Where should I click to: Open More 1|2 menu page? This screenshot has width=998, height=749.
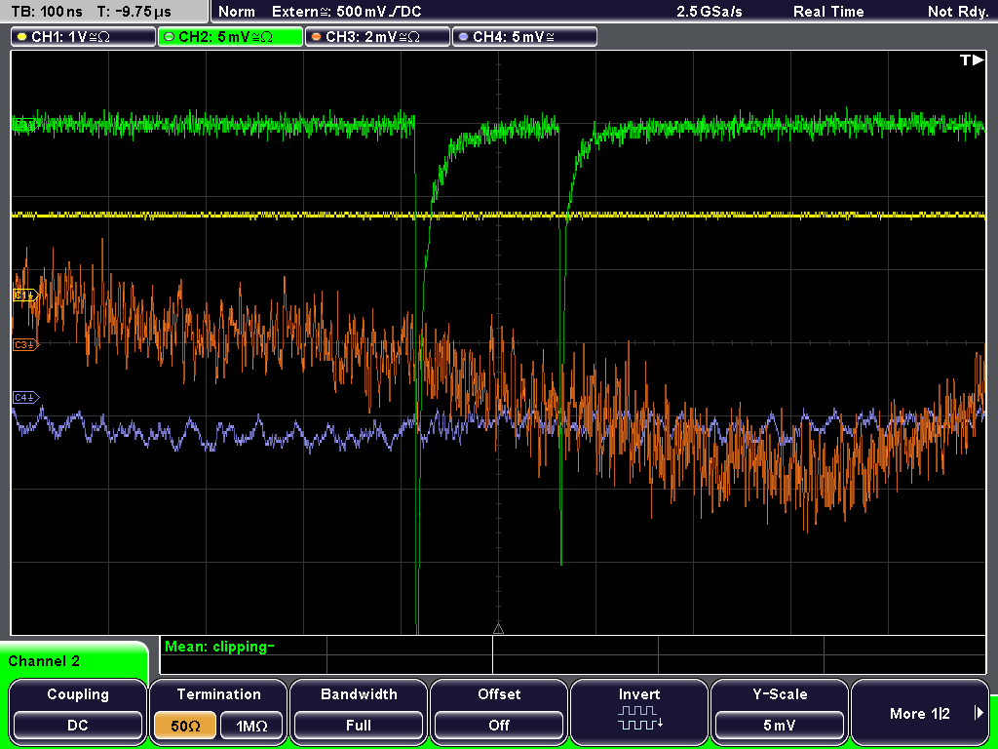coord(920,712)
